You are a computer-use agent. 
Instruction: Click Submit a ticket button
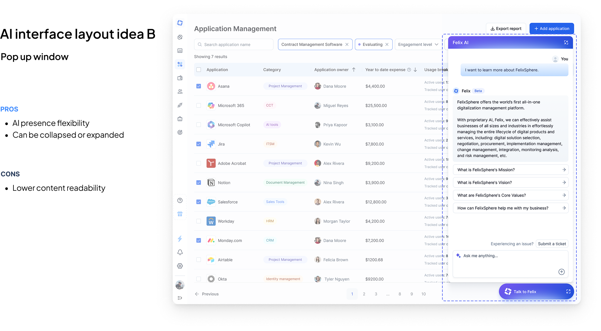pyautogui.click(x=552, y=244)
